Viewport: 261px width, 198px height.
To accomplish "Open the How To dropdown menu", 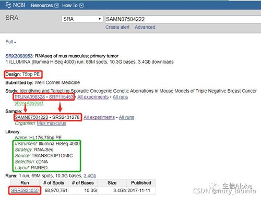I will click(x=73, y=5).
